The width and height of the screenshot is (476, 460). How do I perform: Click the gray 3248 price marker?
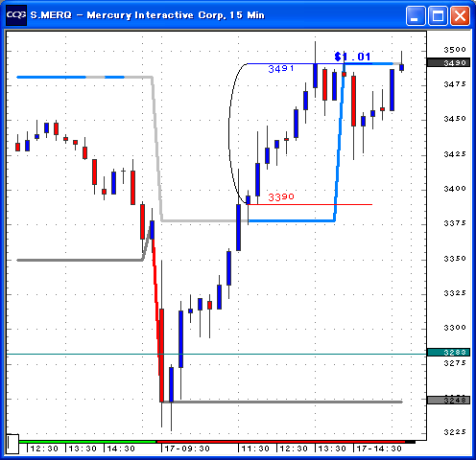(x=449, y=400)
